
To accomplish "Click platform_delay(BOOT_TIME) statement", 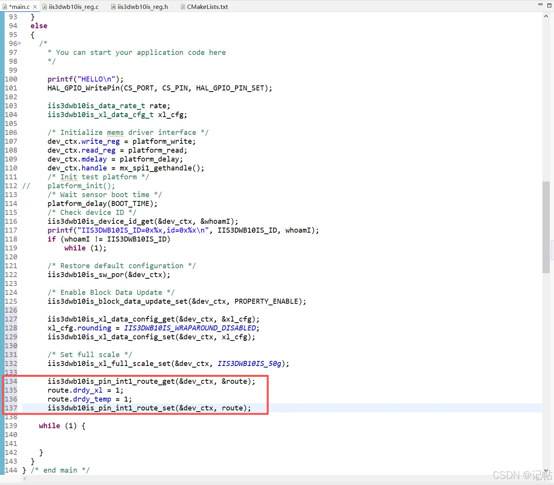I will (x=102, y=204).
